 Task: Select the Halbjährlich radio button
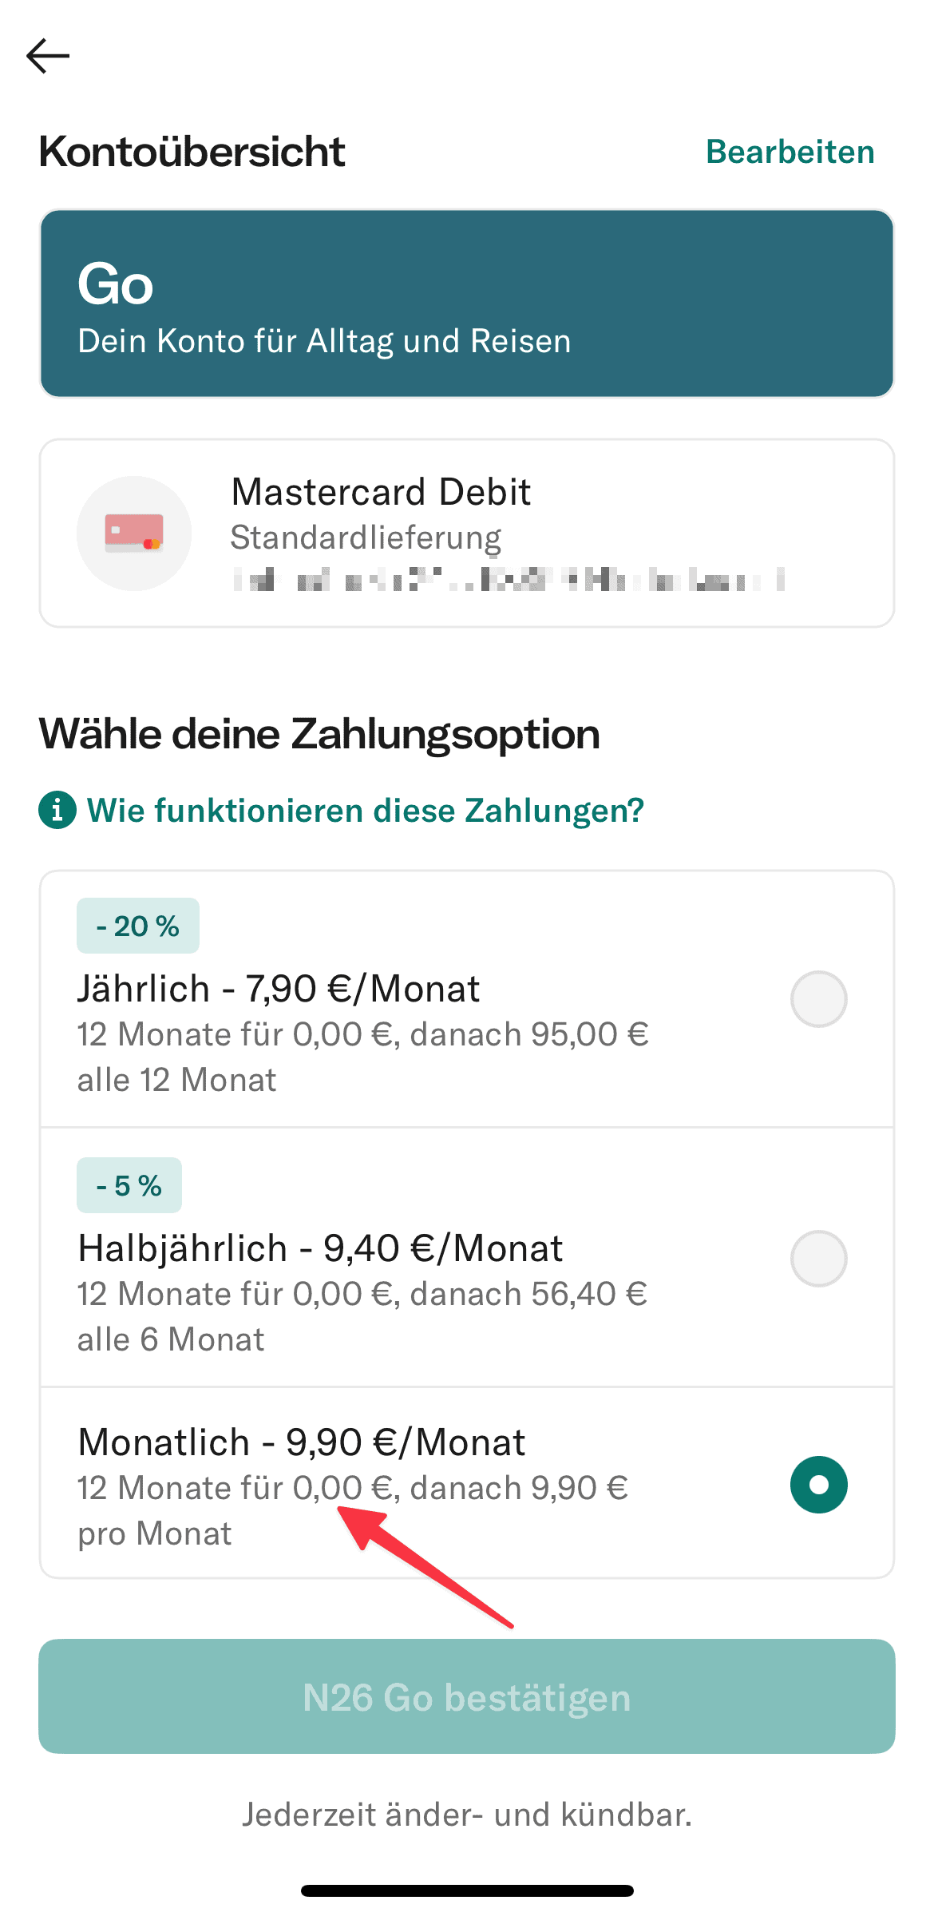click(x=818, y=1258)
